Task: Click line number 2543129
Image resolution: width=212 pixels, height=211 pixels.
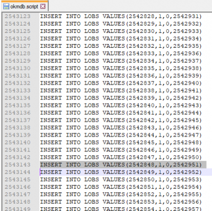Action: point(17,61)
